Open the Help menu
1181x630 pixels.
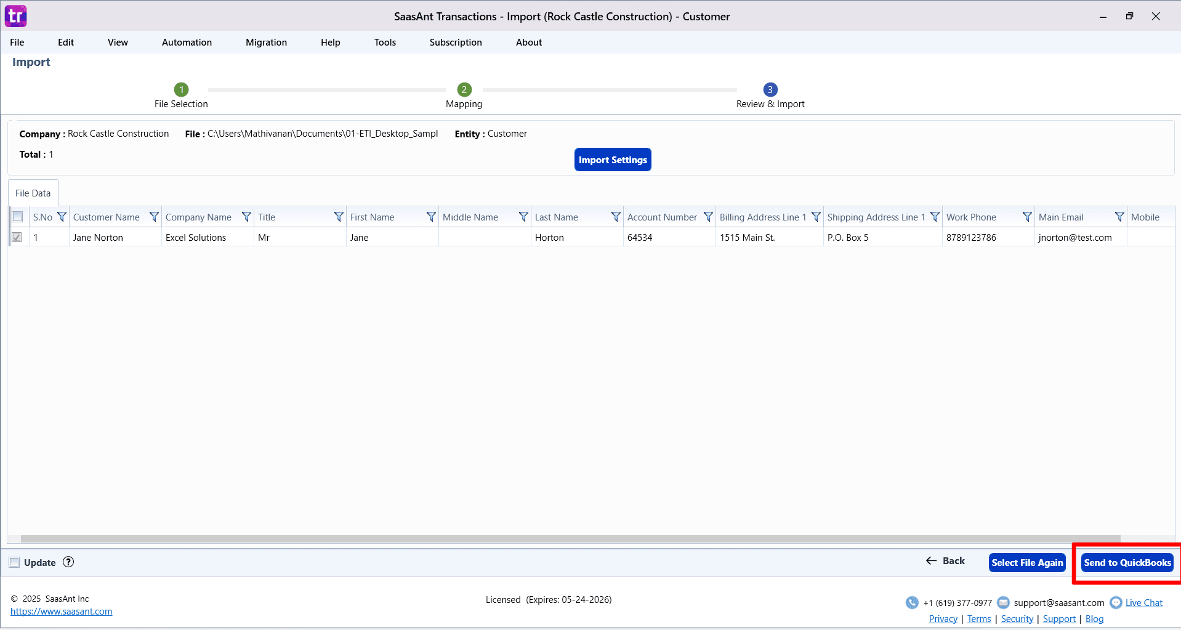tap(330, 42)
